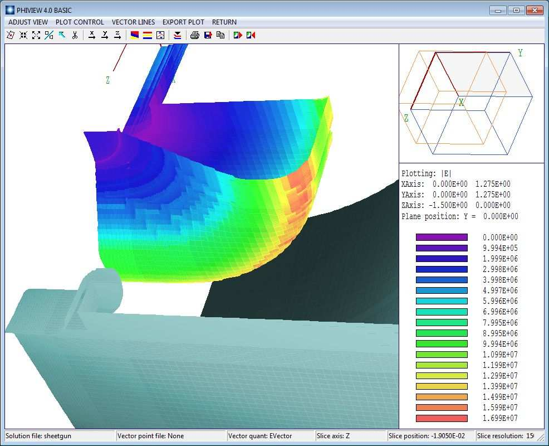Open the ADJUST VIEW menu

28,22
